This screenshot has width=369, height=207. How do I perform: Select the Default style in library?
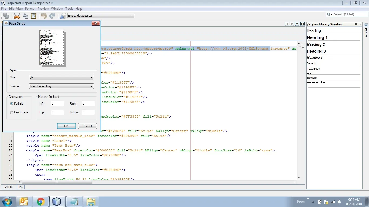point(334,63)
